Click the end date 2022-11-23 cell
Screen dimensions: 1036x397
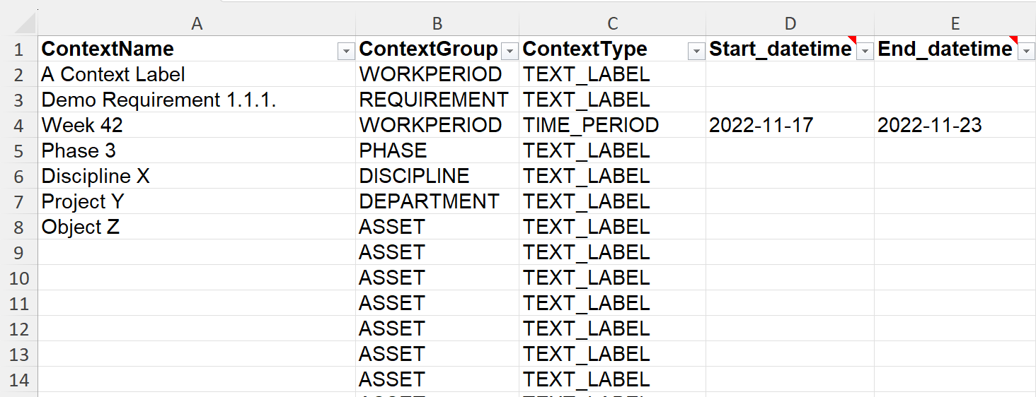(930, 126)
